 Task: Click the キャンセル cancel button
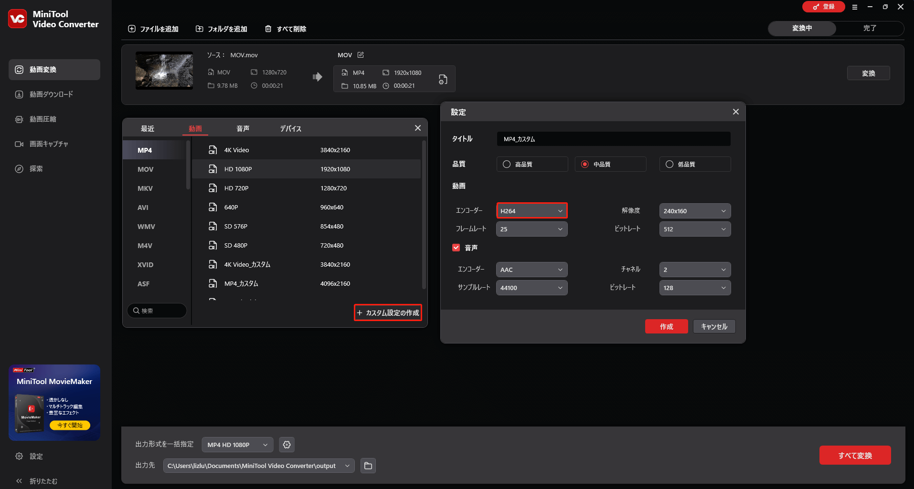tap(714, 326)
